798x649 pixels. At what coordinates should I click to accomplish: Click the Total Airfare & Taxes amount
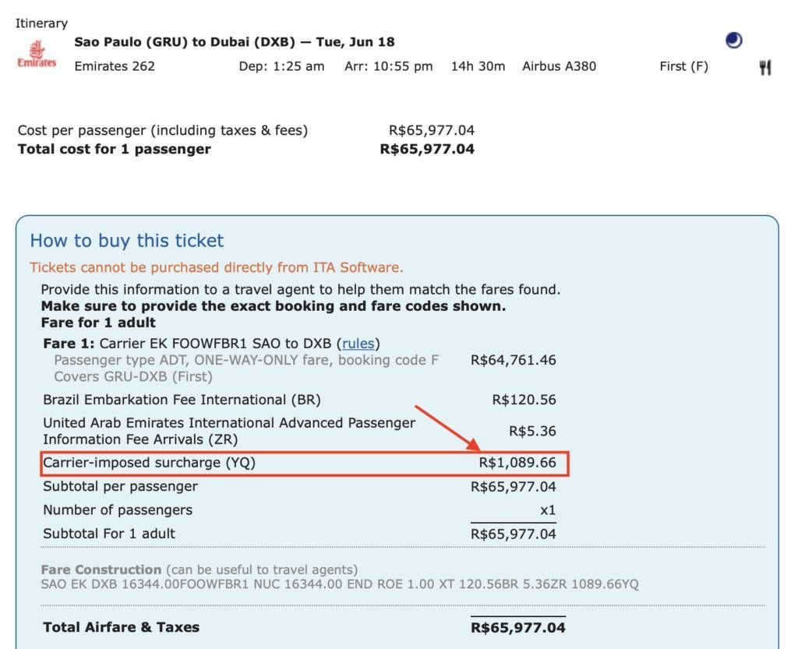(518, 627)
